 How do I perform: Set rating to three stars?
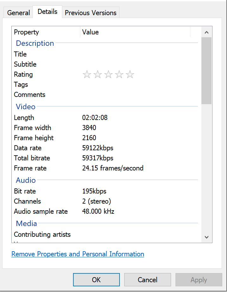[108, 74]
